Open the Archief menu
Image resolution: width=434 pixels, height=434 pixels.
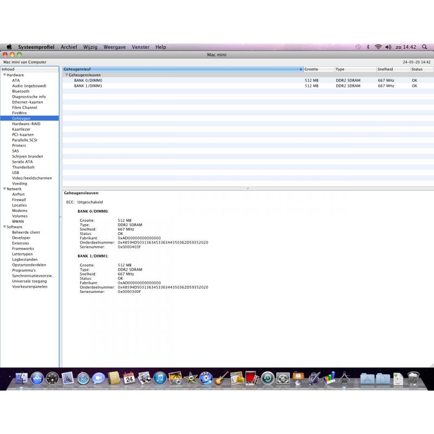[x=69, y=47]
